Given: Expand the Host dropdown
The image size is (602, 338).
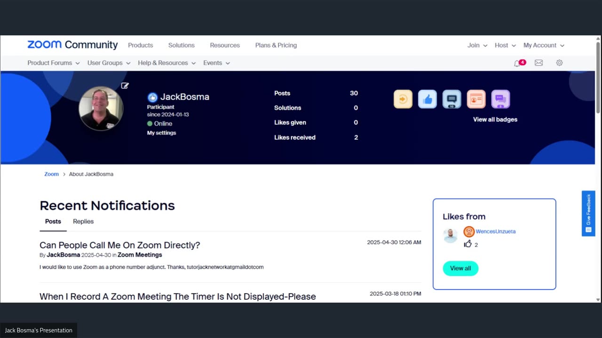Looking at the screenshot, I should coord(505,45).
